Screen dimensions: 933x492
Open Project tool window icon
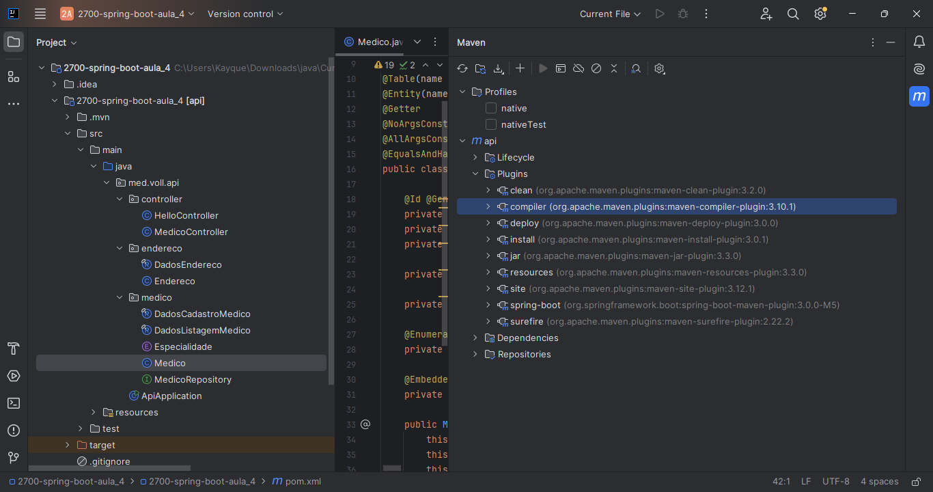tap(14, 42)
